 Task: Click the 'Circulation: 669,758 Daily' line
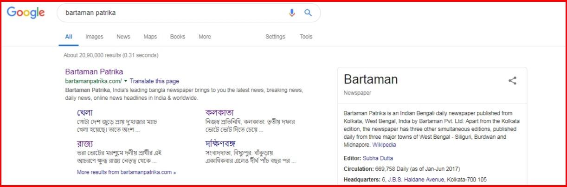click(402, 169)
